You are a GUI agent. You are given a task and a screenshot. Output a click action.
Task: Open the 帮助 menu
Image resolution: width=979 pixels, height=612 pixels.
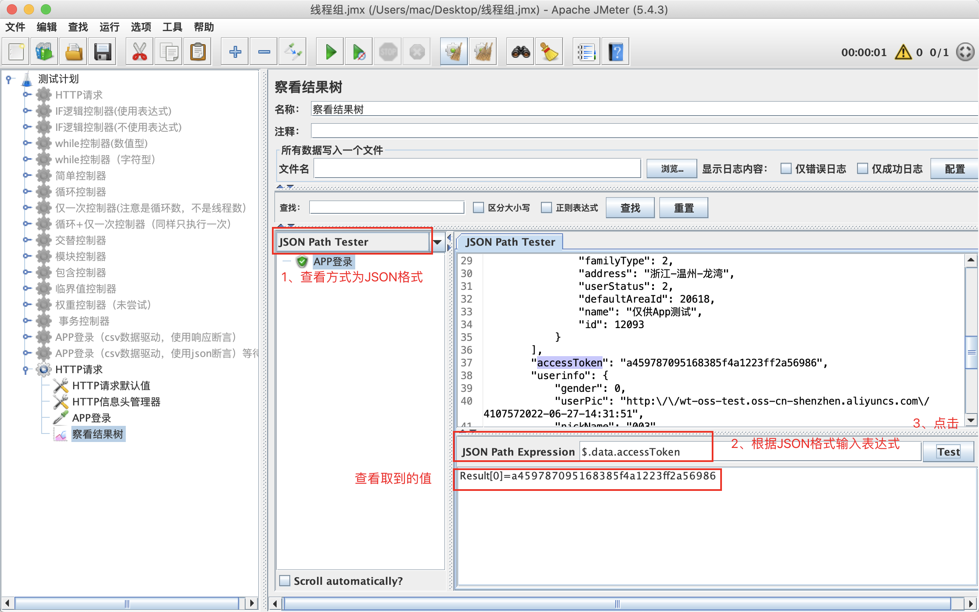[x=204, y=27]
